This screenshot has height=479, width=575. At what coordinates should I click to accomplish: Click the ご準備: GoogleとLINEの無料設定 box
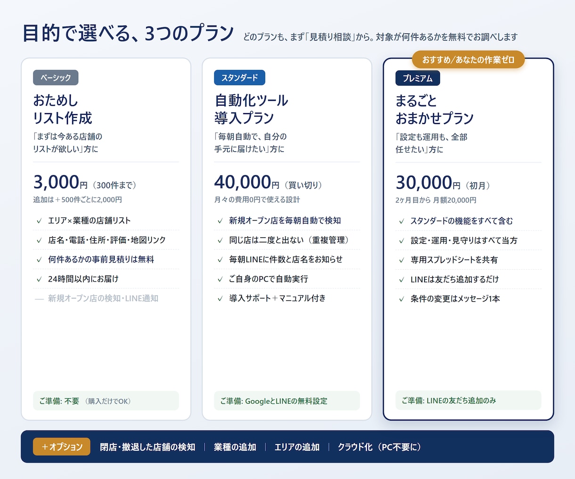pos(287,401)
